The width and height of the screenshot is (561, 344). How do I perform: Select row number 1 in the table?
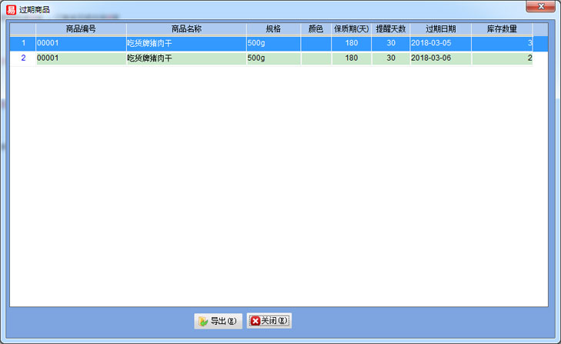pyautogui.click(x=23, y=44)
